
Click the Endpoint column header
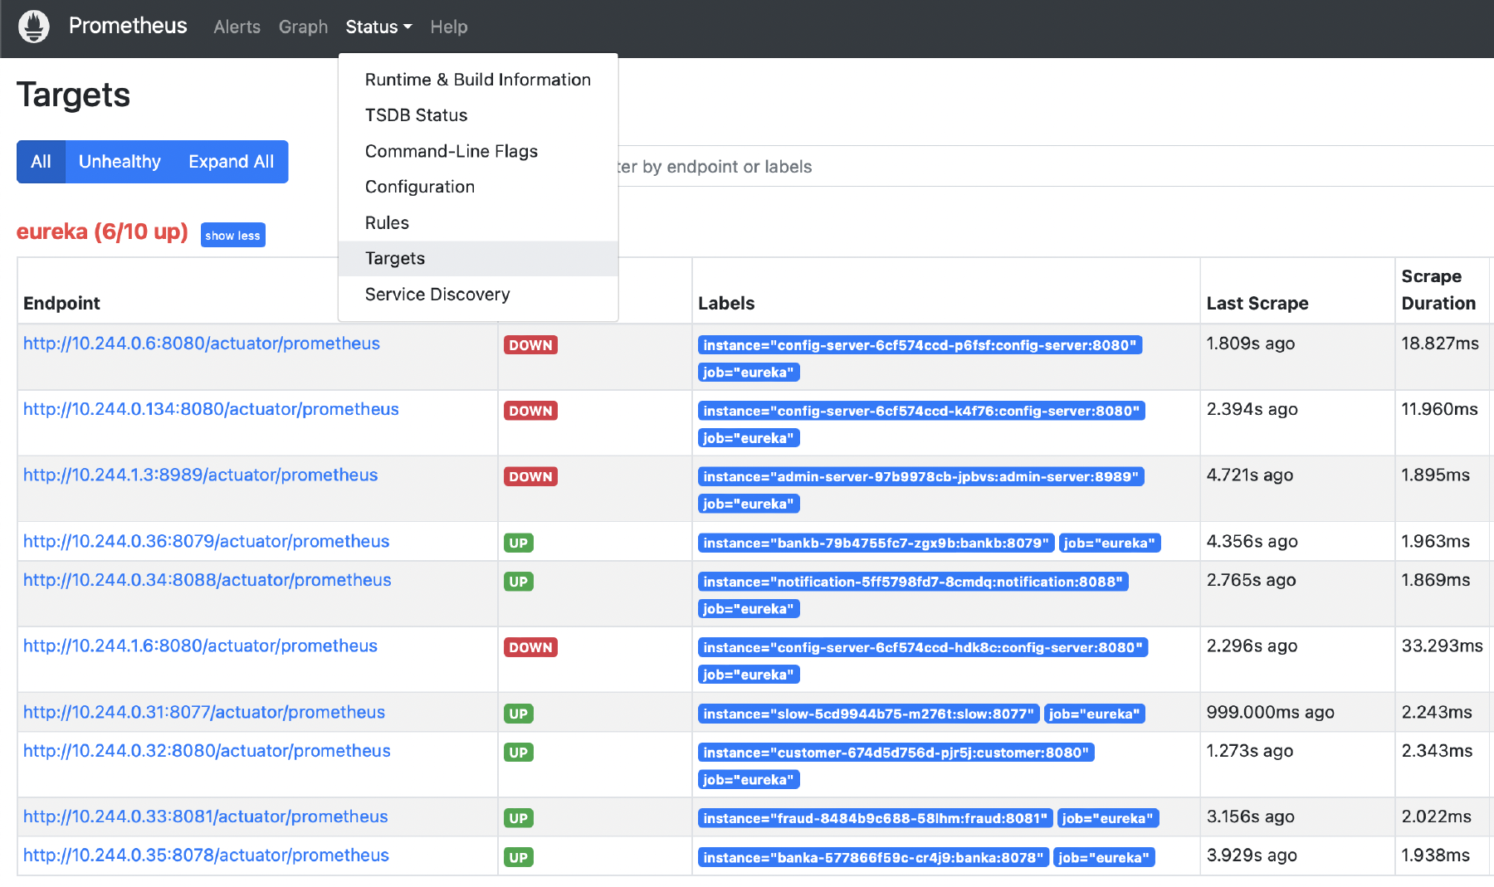[61, 304]
